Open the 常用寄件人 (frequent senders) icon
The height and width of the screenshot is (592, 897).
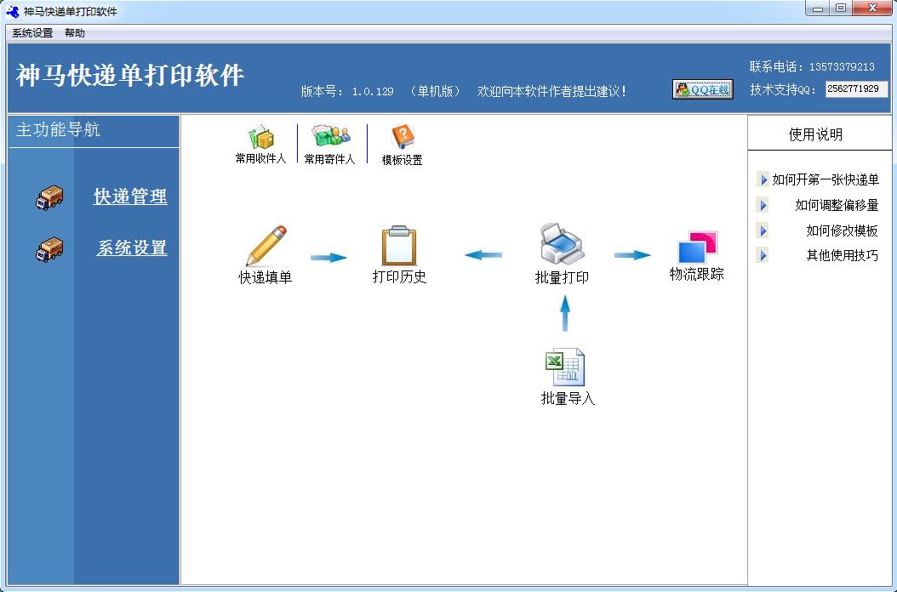click(329, 138)
